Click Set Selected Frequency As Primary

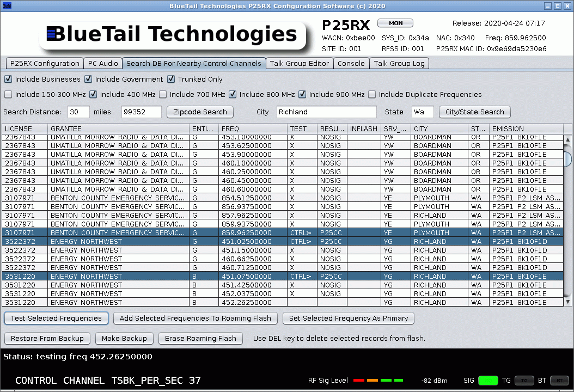point(349,318)
